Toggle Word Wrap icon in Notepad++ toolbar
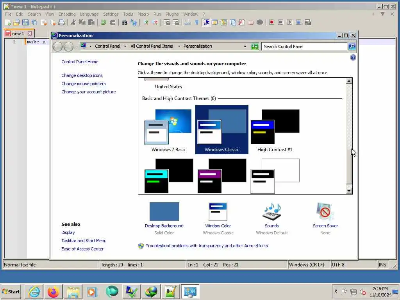This screenshot has width=400, height=300. (x=188, y=22)
